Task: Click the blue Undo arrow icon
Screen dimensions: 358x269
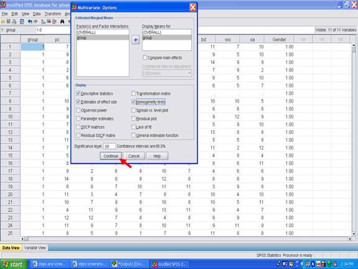Action: tap(30, 22)
